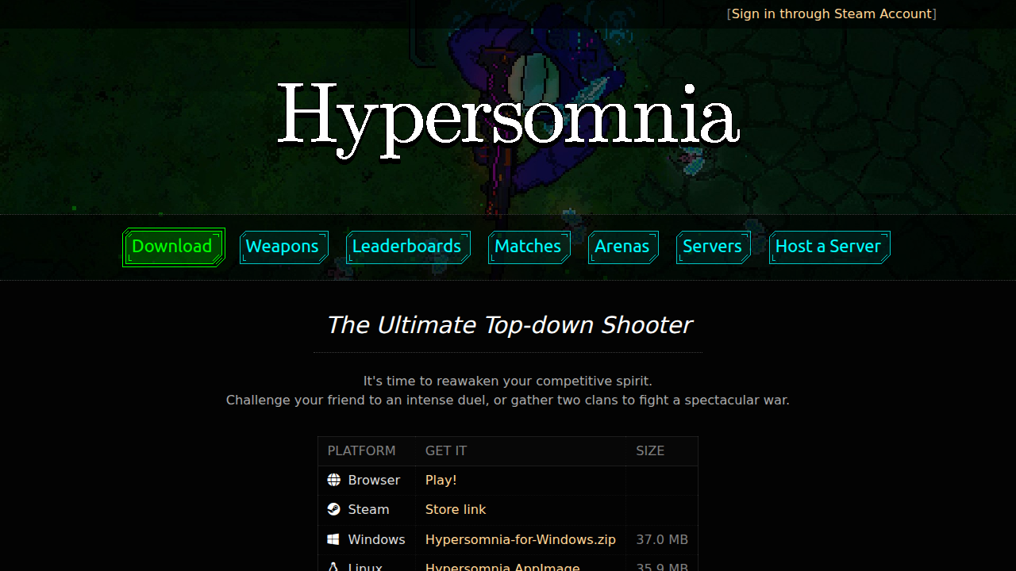The width and height of the screenshot is (1016, 571).
Task: Click the Windows platform label
Action: 376,539
